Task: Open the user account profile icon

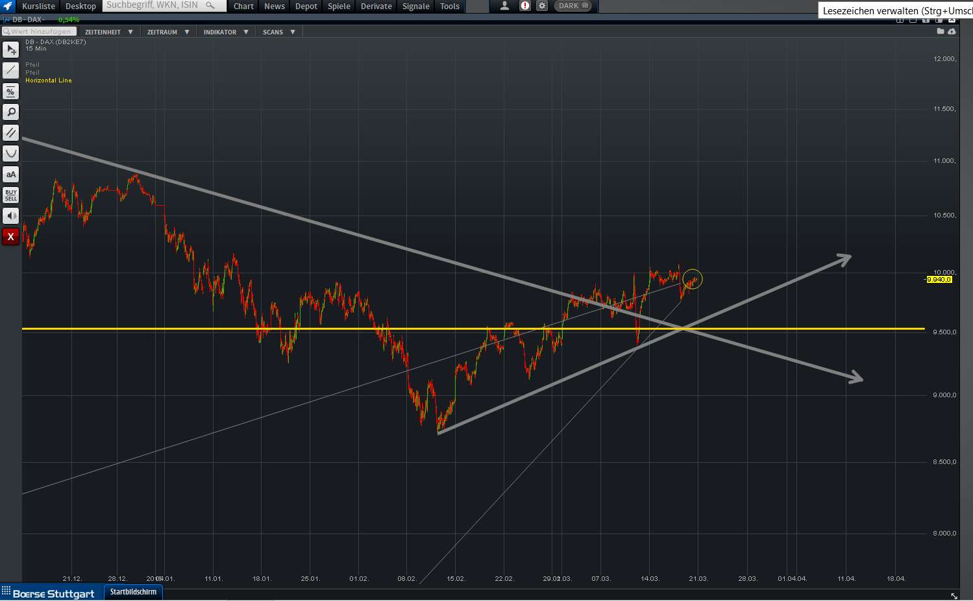Action: pyautogui.click(x=504, y=6)
